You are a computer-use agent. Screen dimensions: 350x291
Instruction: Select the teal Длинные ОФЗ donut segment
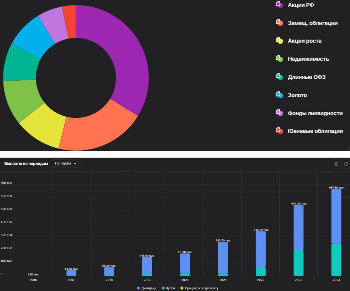click(20, 64)
